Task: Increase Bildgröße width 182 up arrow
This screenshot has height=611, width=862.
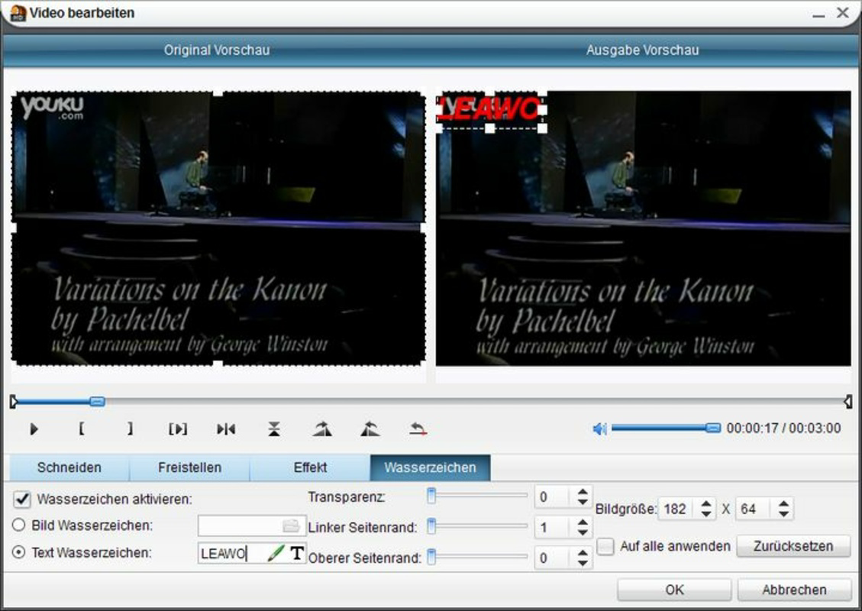Action: (706, 503)
